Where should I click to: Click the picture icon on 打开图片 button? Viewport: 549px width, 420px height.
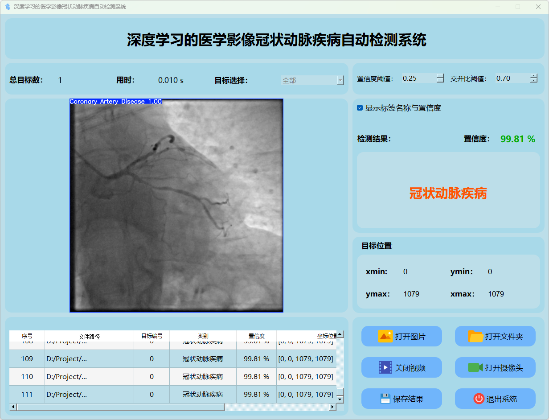tap(385, 336)
